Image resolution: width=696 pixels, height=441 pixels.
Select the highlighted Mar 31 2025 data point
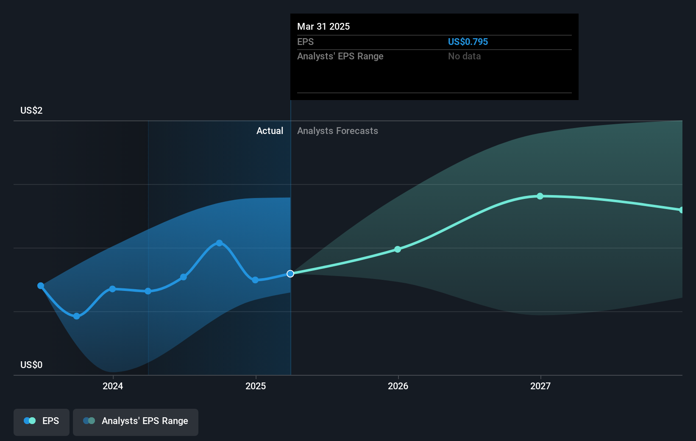pyautogui.click(x=290, y=274)
